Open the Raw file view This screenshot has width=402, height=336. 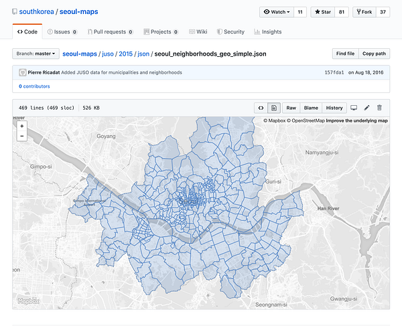(x=291, y=108)
